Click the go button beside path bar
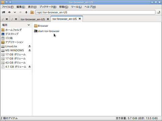162x121 pixels. [x=159, y=12]
